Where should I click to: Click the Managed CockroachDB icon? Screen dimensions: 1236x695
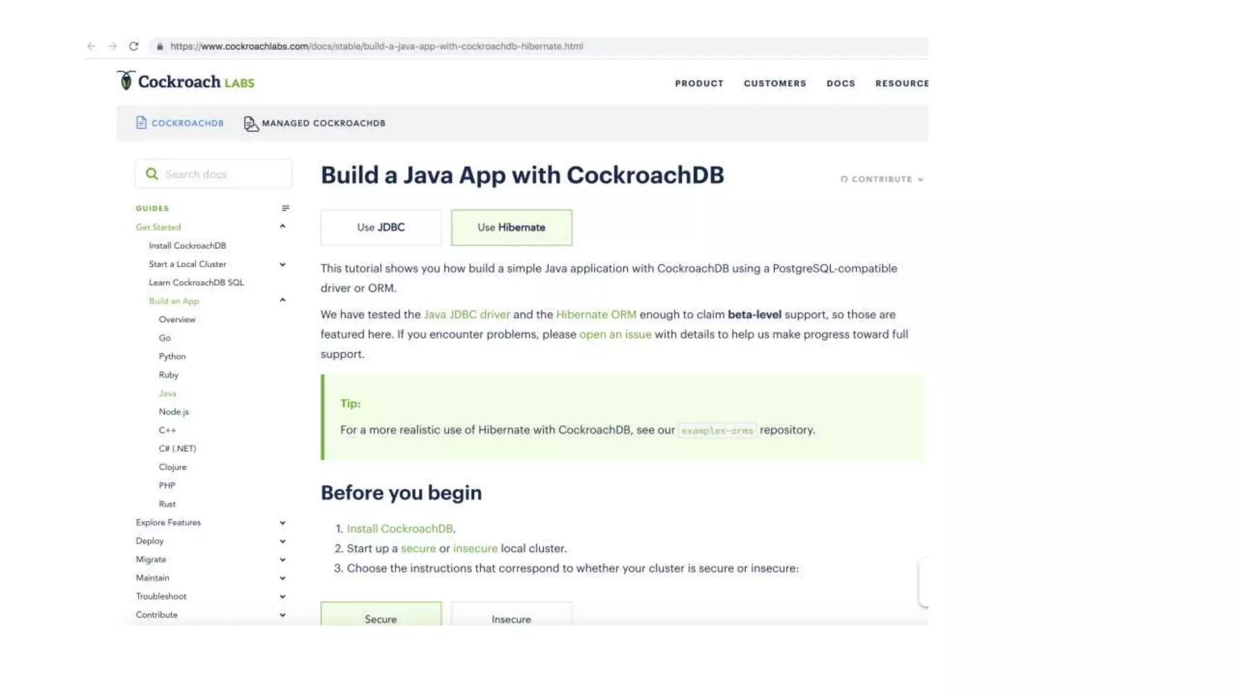(251, 123)
